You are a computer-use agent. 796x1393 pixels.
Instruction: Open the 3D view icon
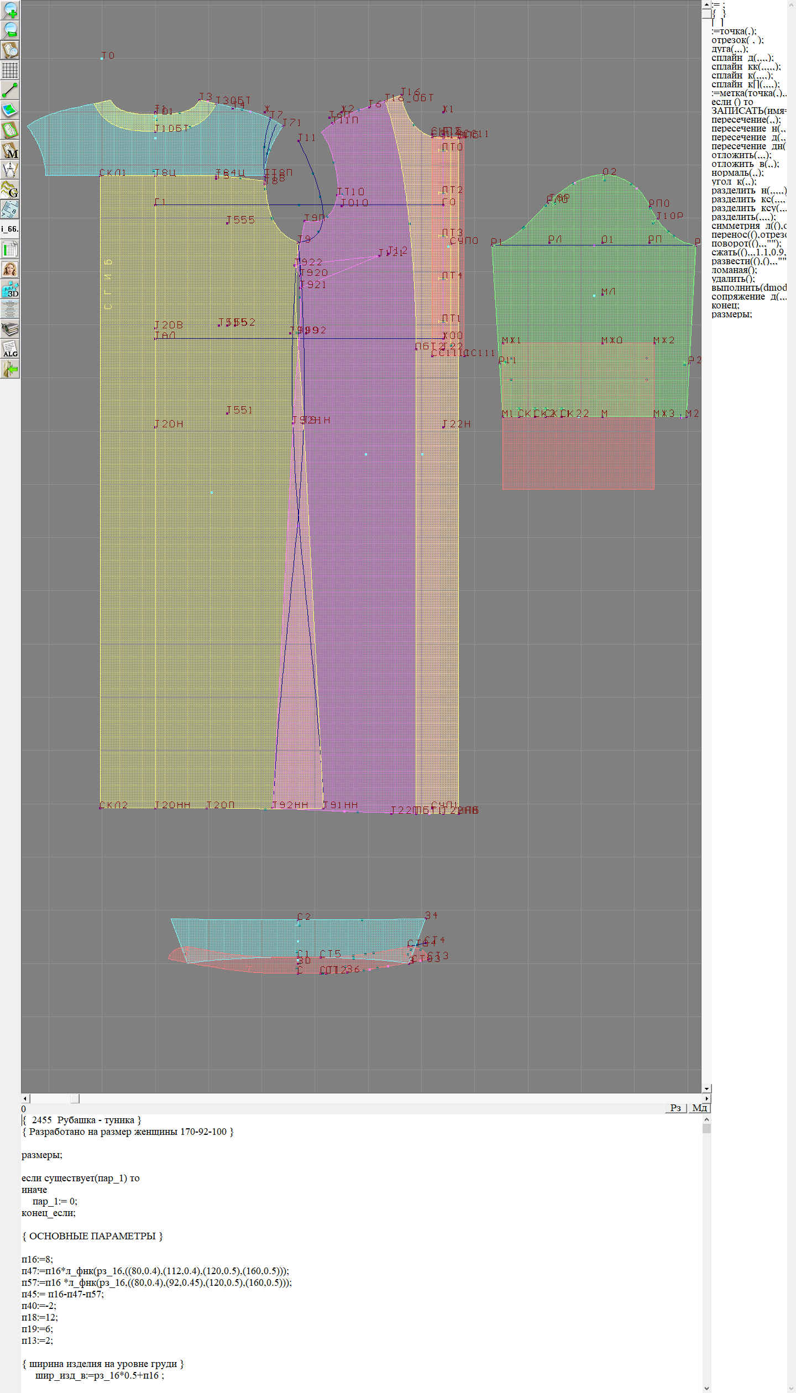pyautogui.click(x=10, y=289)
